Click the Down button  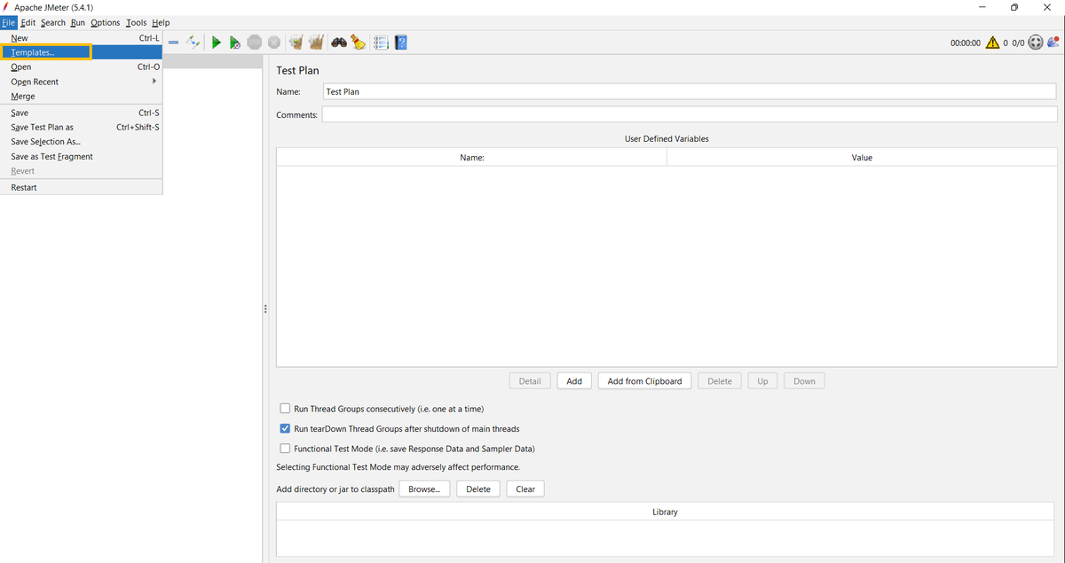(804, 380)
